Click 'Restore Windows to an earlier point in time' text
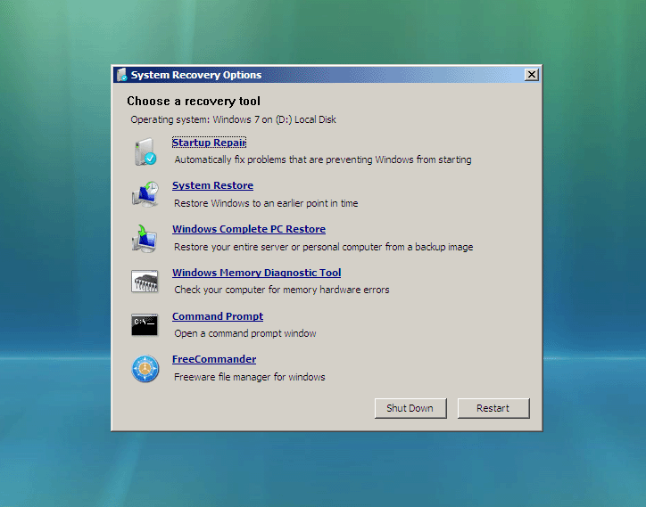646x507 pixels. point(266,203)
